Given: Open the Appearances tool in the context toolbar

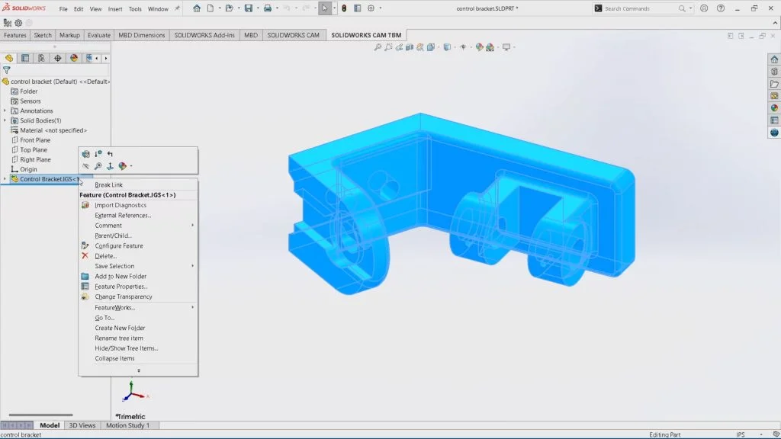Looking at the screenshot, I should coord(122,166).
